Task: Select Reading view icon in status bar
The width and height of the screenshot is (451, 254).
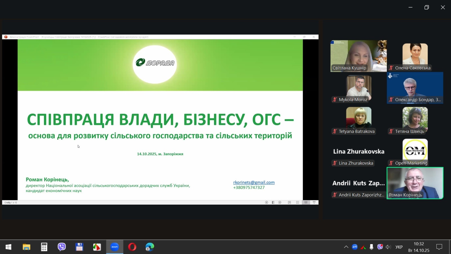Action: [306, 202]
